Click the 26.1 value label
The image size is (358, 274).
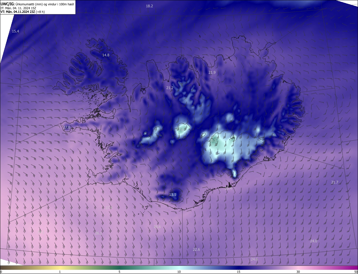tap(98, 233)
